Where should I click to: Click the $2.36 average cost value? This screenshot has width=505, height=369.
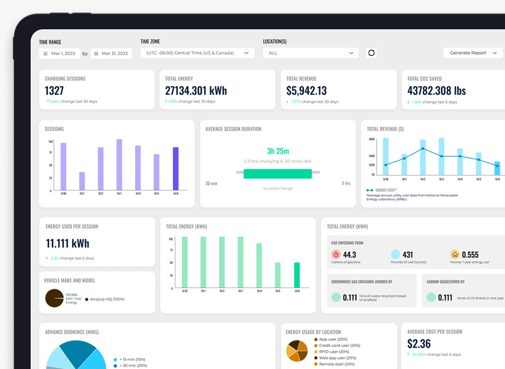point(419,344)
